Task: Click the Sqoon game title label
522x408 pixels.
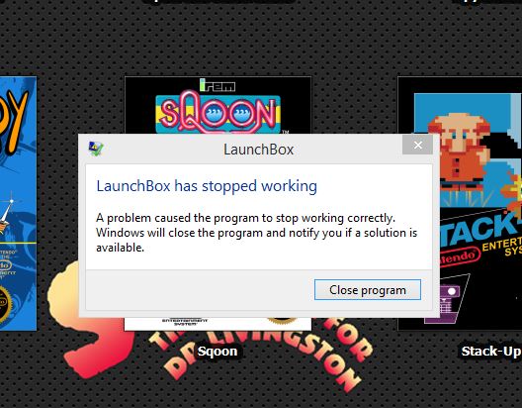Action: [x=217, y=352]
